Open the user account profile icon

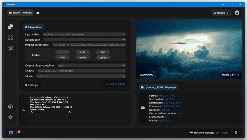coord(237,13)
